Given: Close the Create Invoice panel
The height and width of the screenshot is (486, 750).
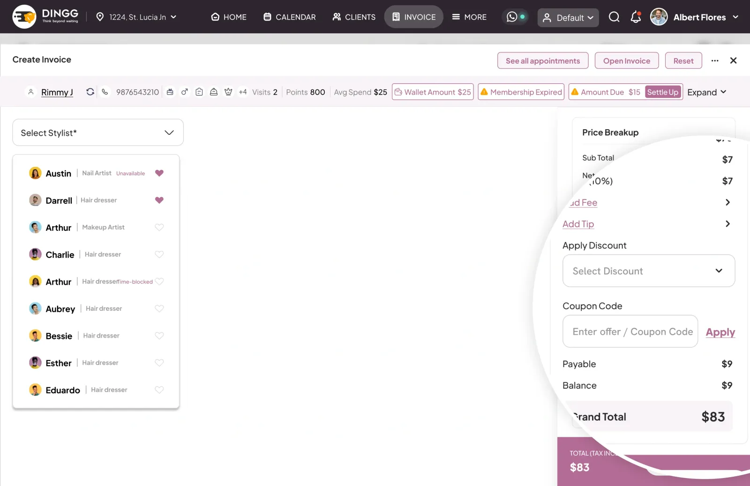Looking at the screenshot, I should pyautogui.click(x=734, y=60).
